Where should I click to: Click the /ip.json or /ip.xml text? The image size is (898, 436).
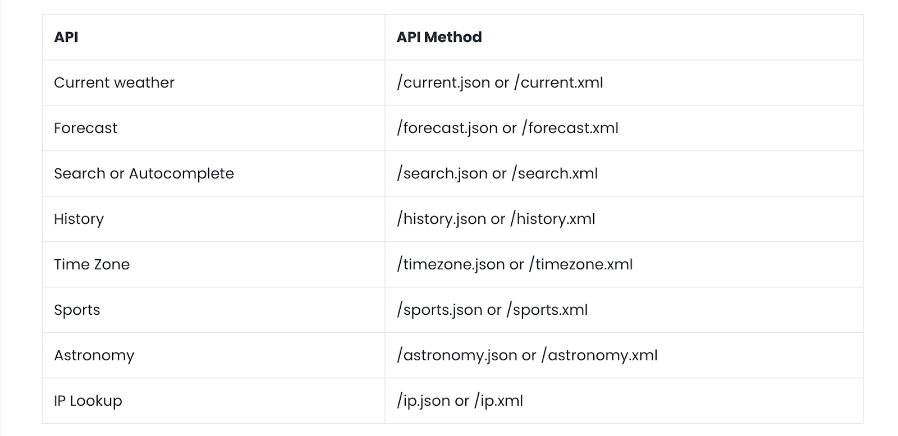pos(460,401)
